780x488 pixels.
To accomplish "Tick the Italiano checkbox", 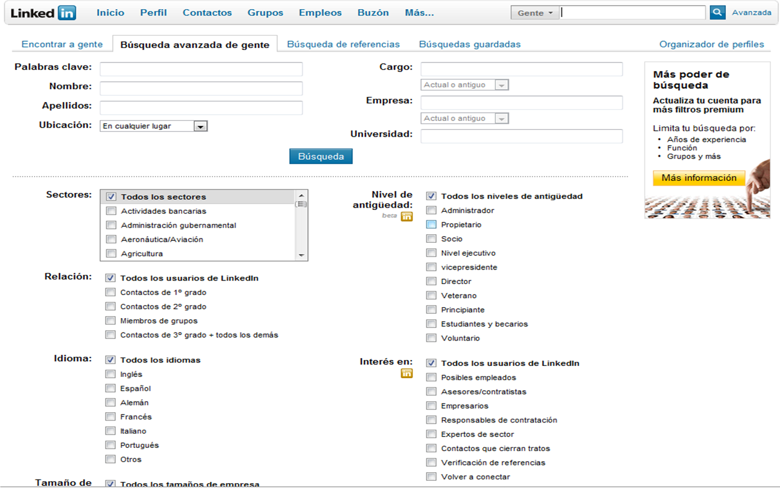I will pos(110,431).
